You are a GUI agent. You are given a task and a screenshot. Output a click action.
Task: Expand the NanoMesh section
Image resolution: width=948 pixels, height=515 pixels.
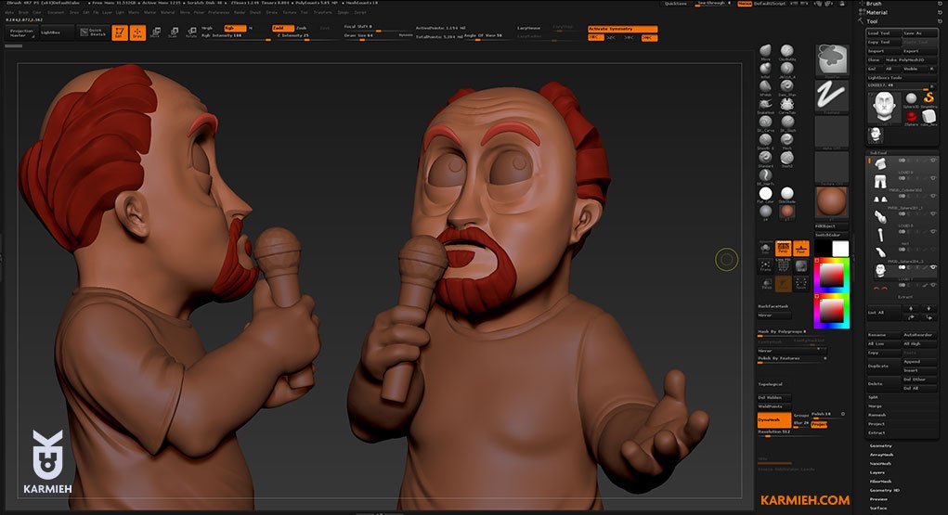click(881, 464)
